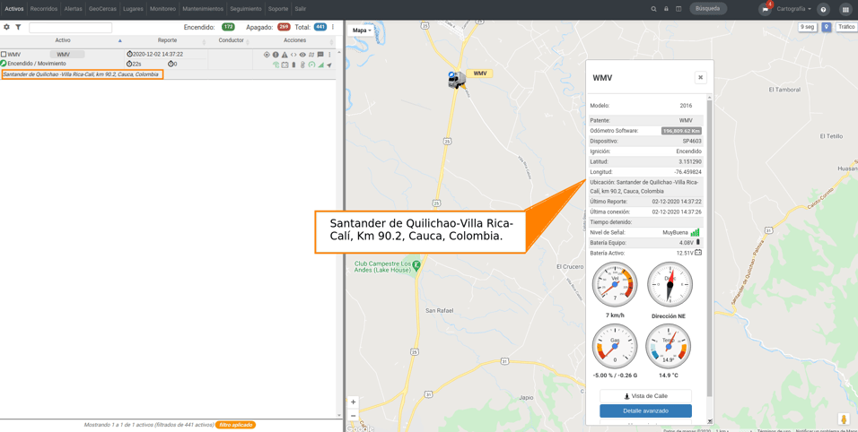The height and width of the screenshot is (432, 858).
Task: Click the green Encendido count 172 badge
Action: (228, 27)
